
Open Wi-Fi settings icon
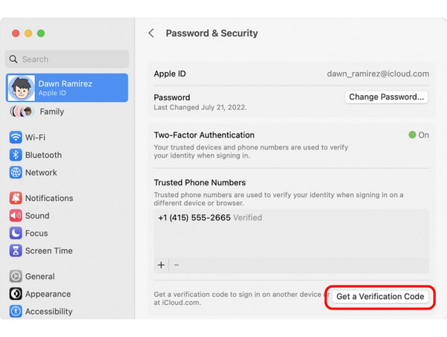pos(16,138)
